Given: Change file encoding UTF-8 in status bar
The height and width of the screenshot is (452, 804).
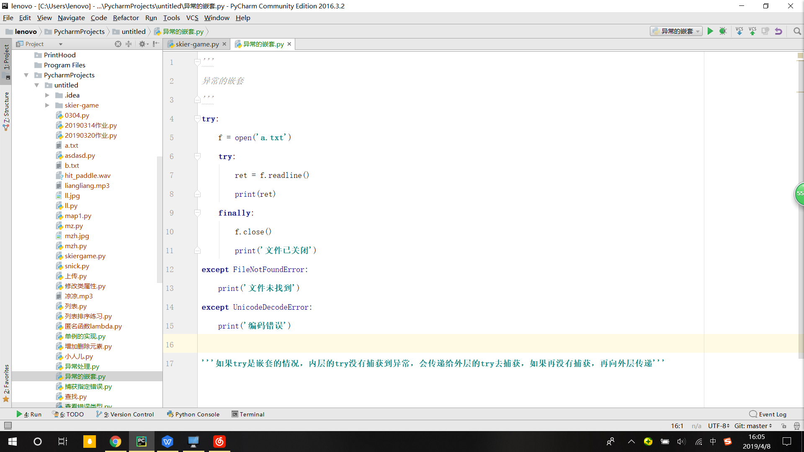Looking at the screenshot, I should 719,426.
